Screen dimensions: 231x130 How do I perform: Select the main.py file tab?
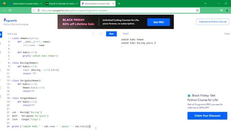pos(12,34)
